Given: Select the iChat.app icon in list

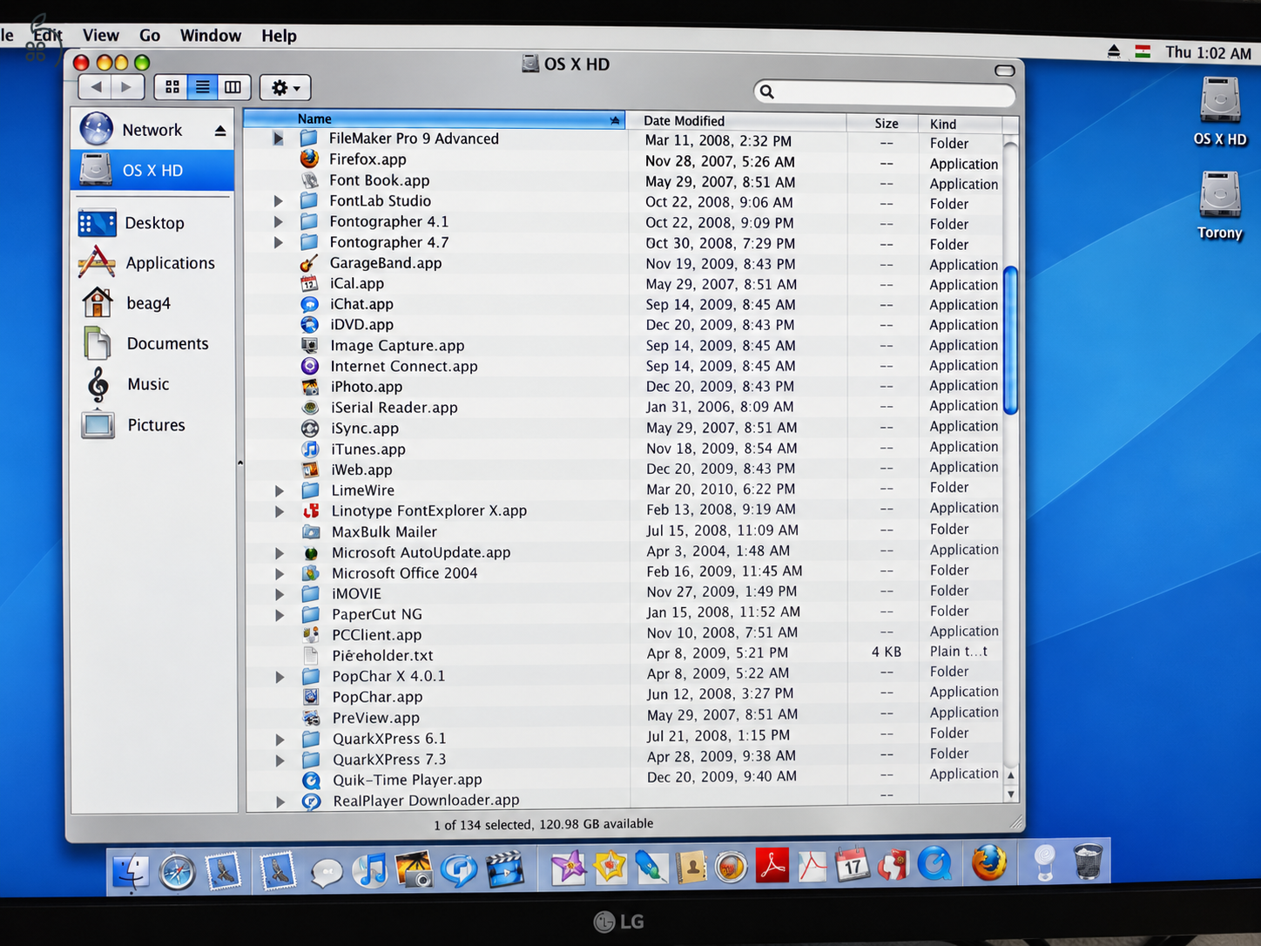Looking at the screenshot, I should [x=309, y=304].
